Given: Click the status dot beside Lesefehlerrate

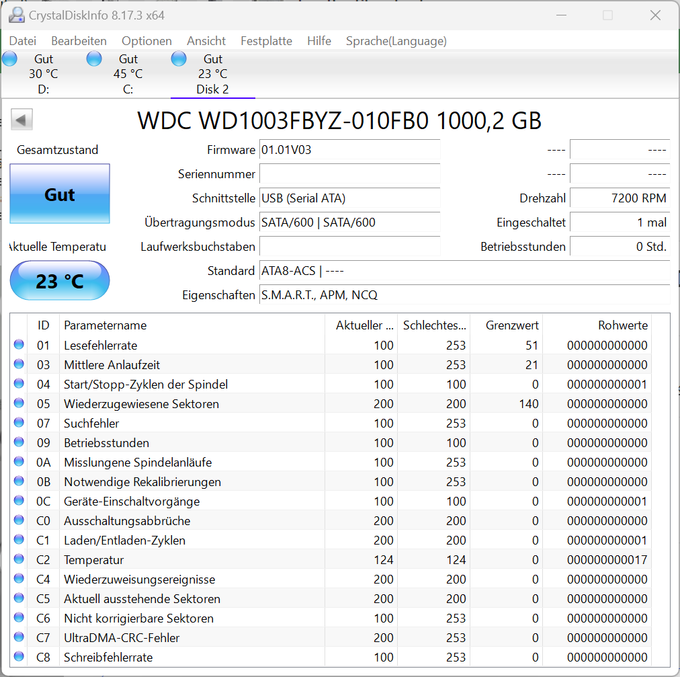Looking at the screenshot, I should click(20, 345).
